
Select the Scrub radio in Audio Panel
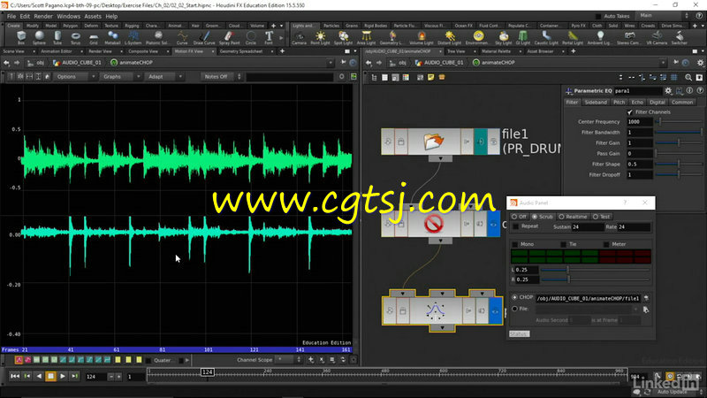(x=535, y=217)
